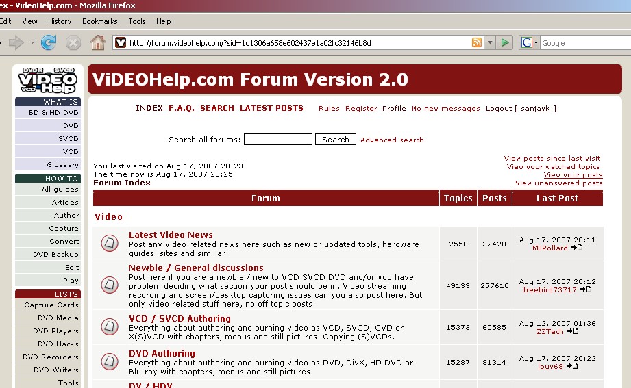
Task: Click the Newbie / General discussions forum icon
Action: [x=110, y=285]
